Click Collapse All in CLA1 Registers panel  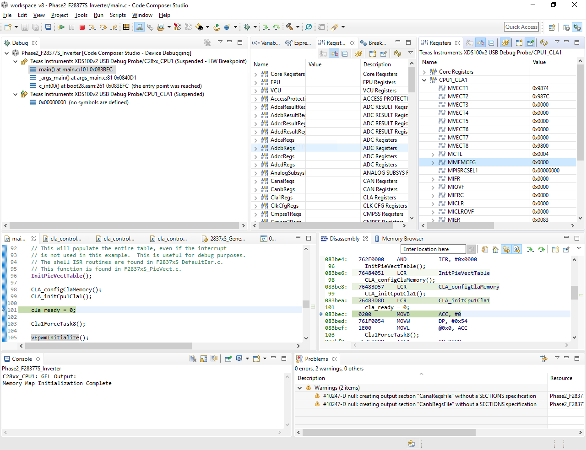coord(491,43)
